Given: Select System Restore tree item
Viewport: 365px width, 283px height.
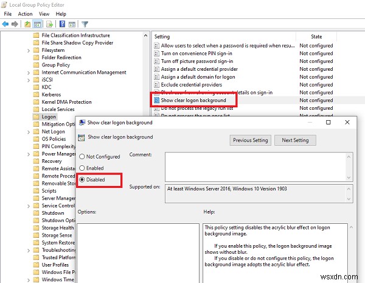Looking at the screenshot, I should (x=58, y=243).
